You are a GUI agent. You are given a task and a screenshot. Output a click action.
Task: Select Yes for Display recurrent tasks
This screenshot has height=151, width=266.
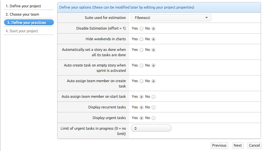click(x=141, y=107)
